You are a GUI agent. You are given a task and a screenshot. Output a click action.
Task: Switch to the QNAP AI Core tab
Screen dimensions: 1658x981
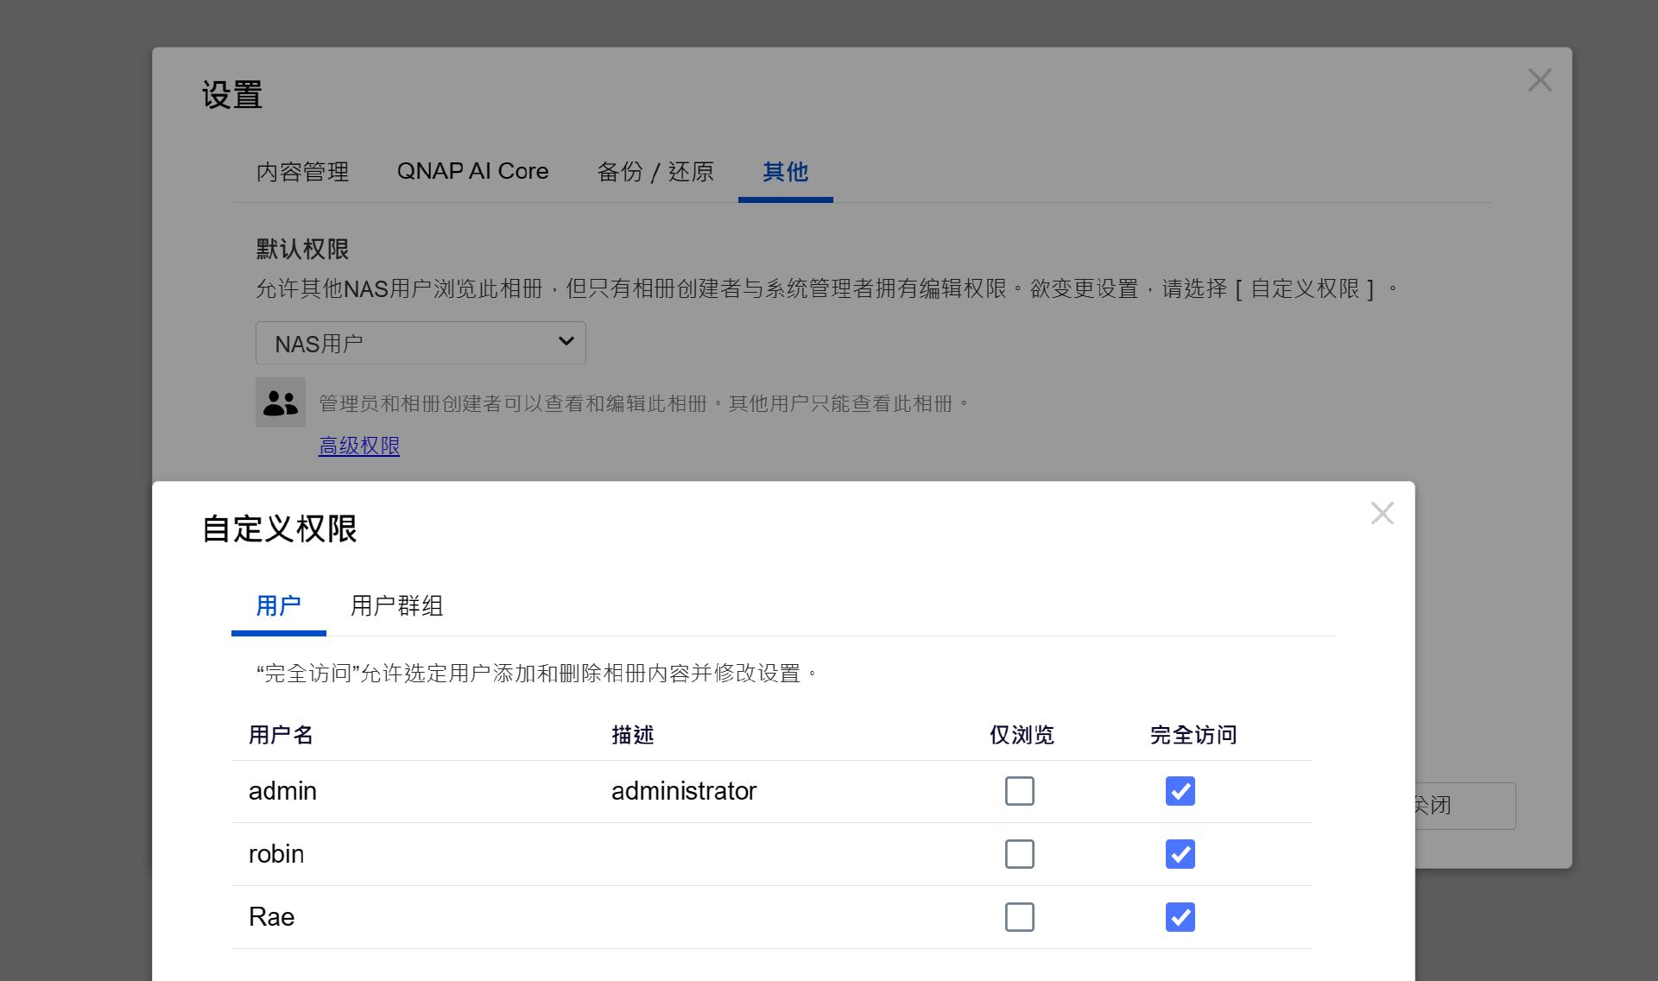click(x=472, y=172)
